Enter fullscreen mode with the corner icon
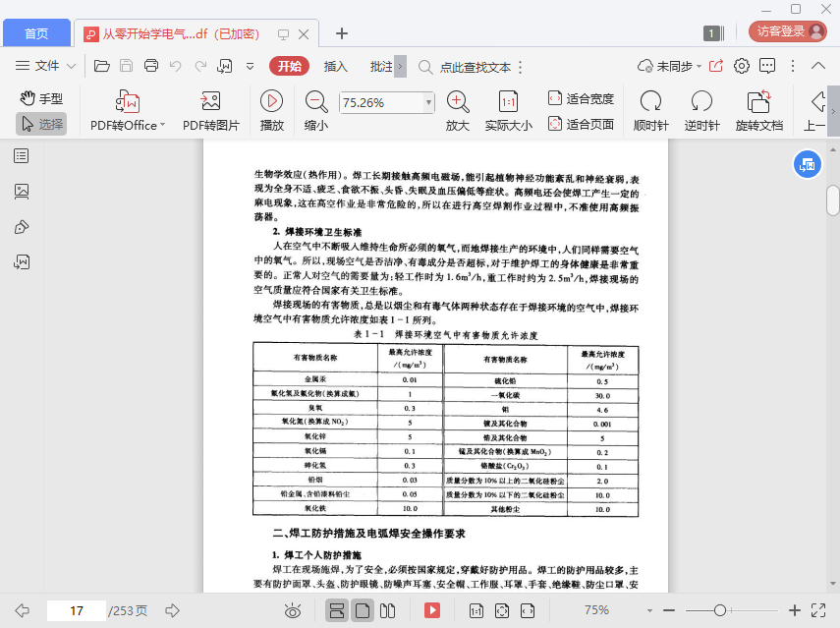This screenshot has height=628, width=840. pyautogui.click(x=818, y=610)
